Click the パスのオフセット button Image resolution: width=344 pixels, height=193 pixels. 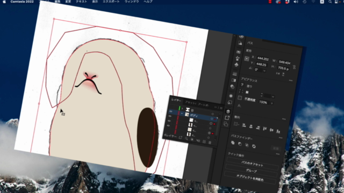252,164
